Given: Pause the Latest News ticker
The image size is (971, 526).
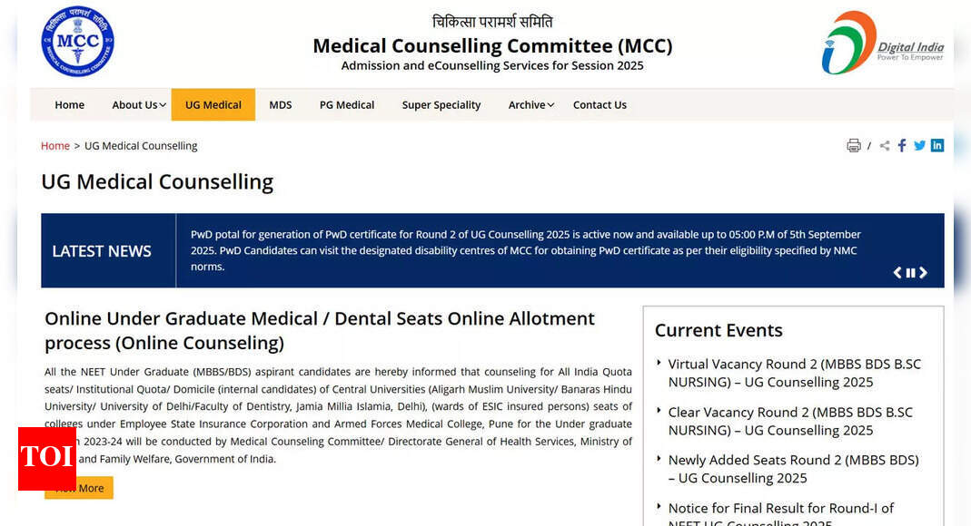Looking at the screenshot, I should tap(911, 272).
